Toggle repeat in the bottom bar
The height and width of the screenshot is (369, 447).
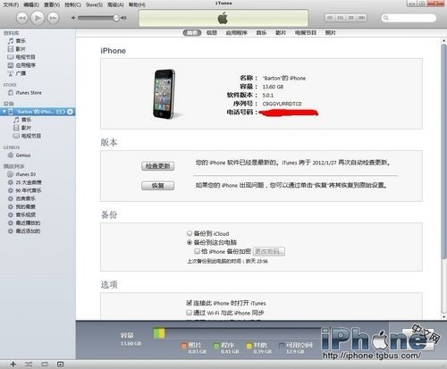pyautogui.click(x=45, y=365)
